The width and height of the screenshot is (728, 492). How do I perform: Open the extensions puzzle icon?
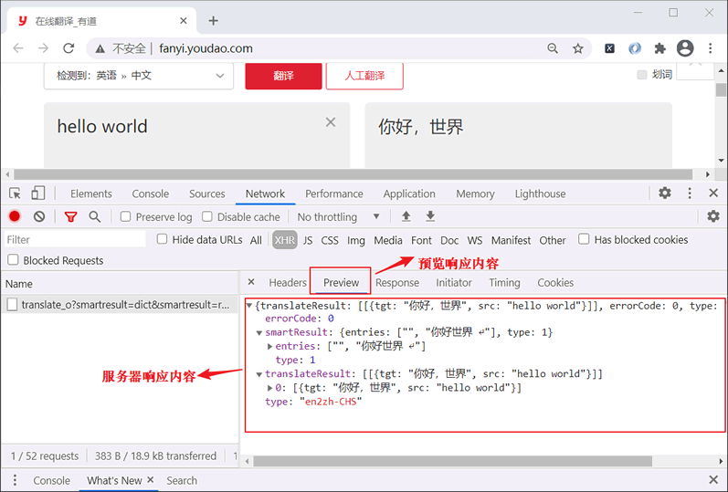[x=659, y=48]
